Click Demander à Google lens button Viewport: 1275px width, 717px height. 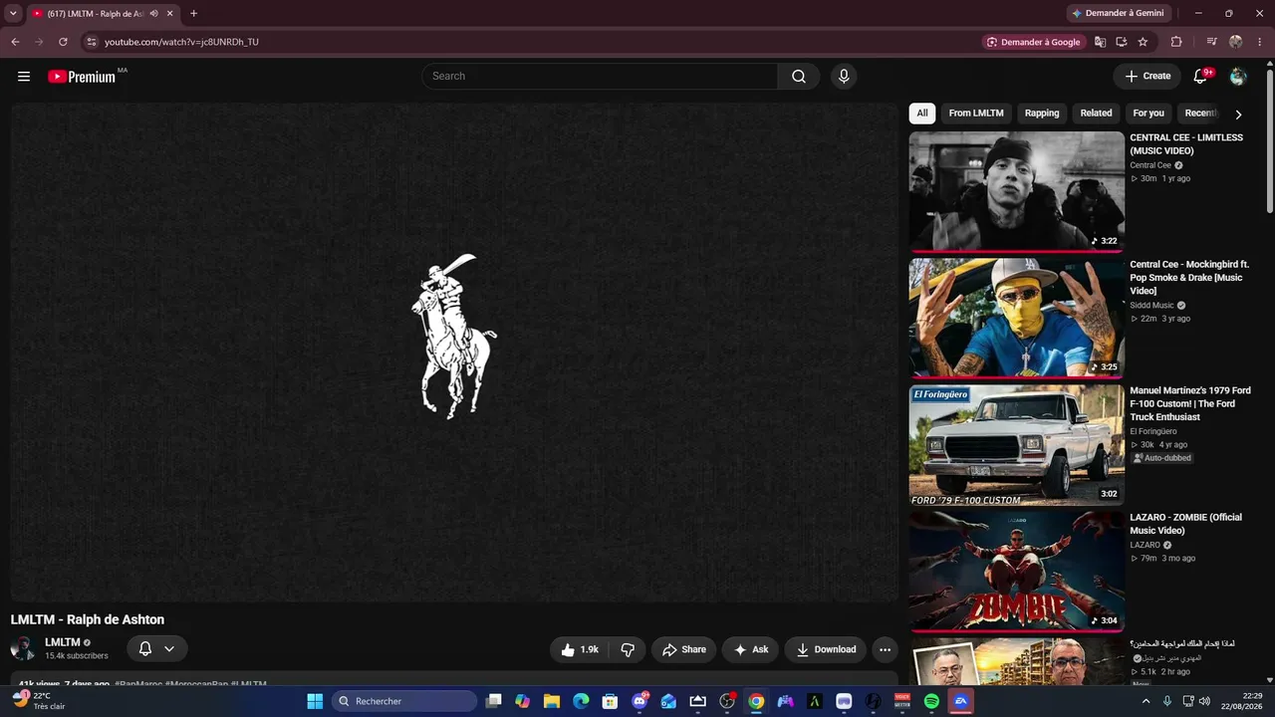coord(1033,42)
